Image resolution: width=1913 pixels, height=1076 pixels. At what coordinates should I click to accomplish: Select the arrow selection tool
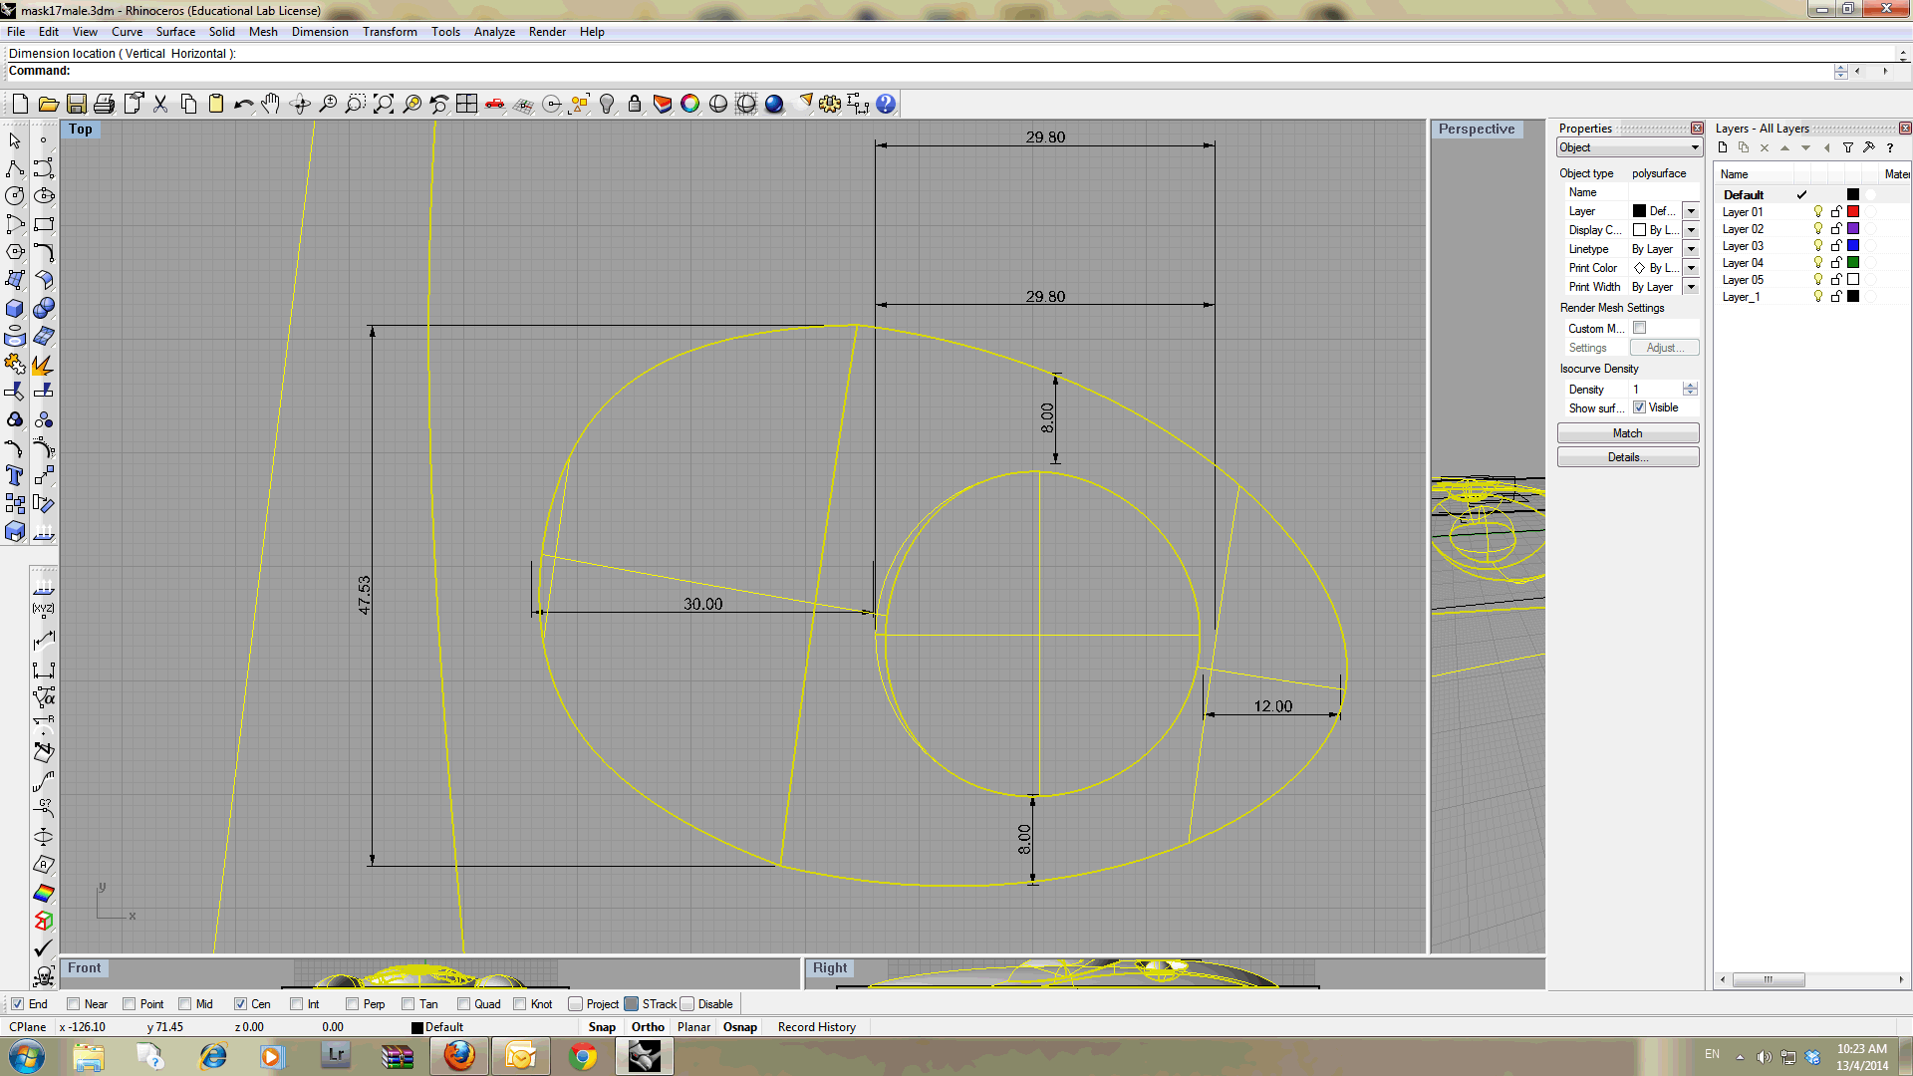coord(15,140)
